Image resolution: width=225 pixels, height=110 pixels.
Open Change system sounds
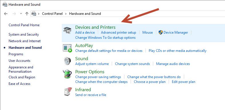pos(132,64)
